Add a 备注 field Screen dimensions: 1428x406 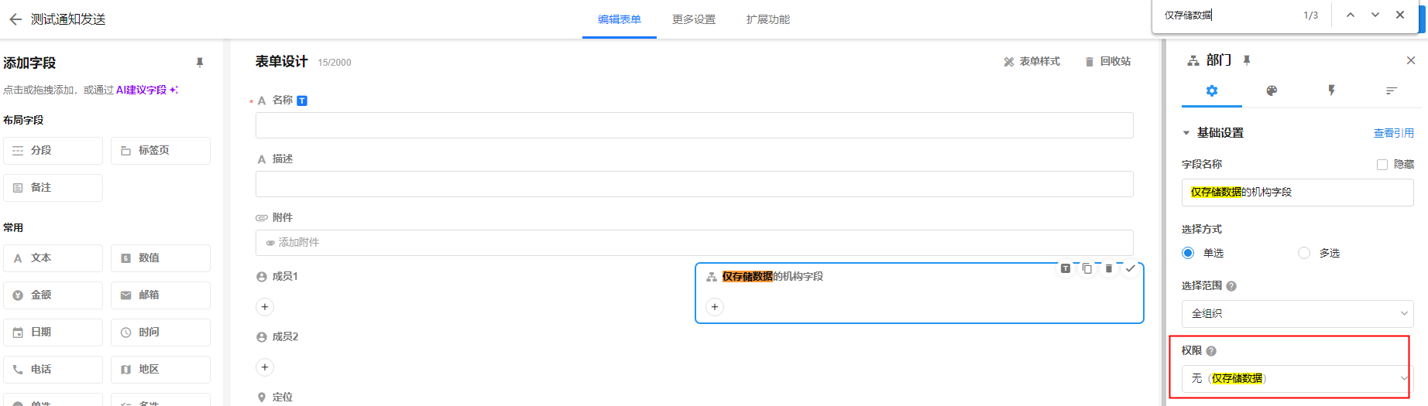coord(53,188)
